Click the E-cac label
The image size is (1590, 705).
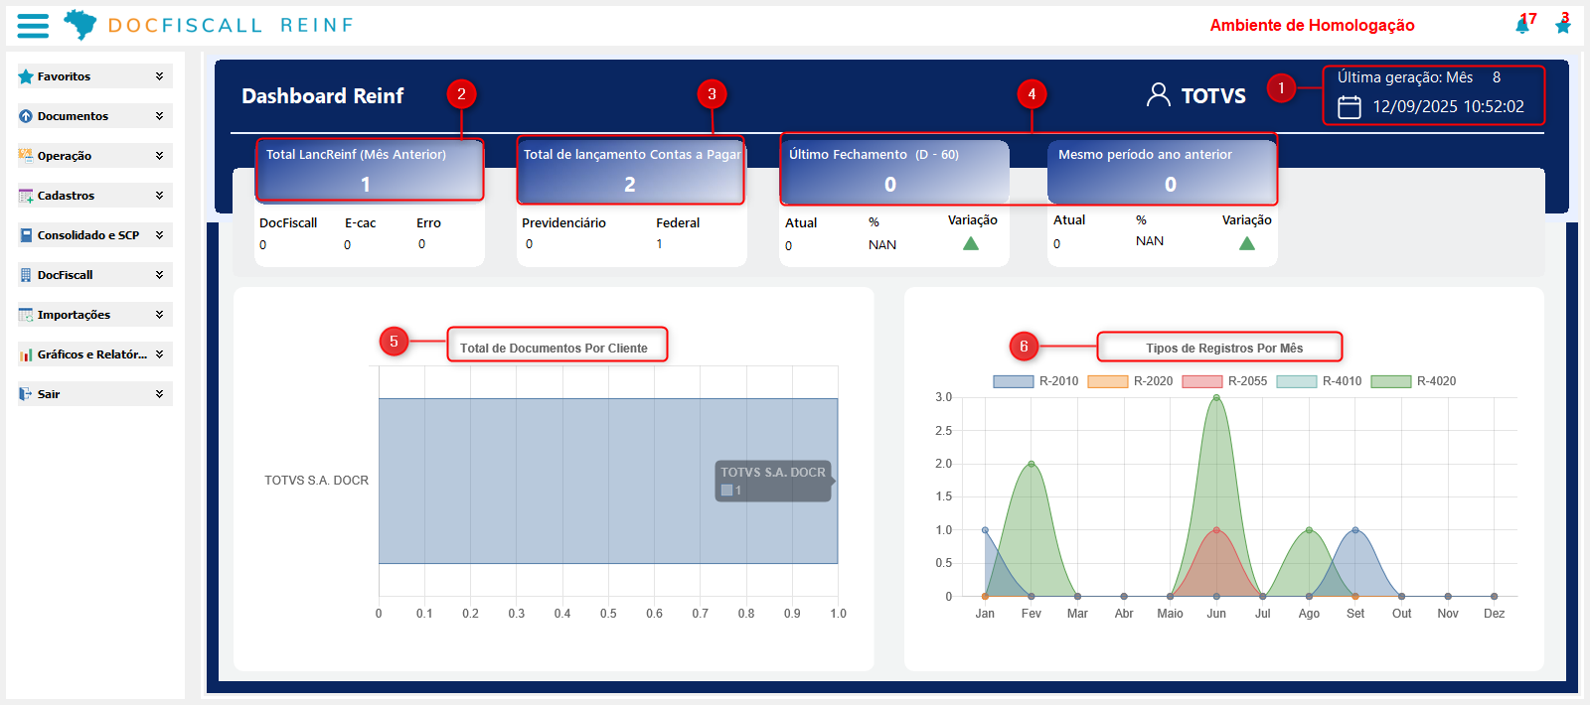coord(360,223)
